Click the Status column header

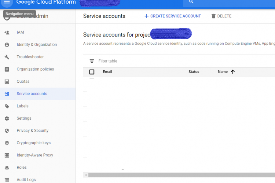pos(194,72)
